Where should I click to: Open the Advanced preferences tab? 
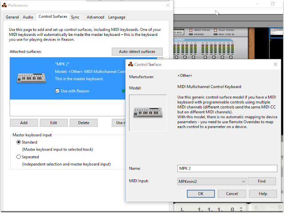click(x=95, y=17)
